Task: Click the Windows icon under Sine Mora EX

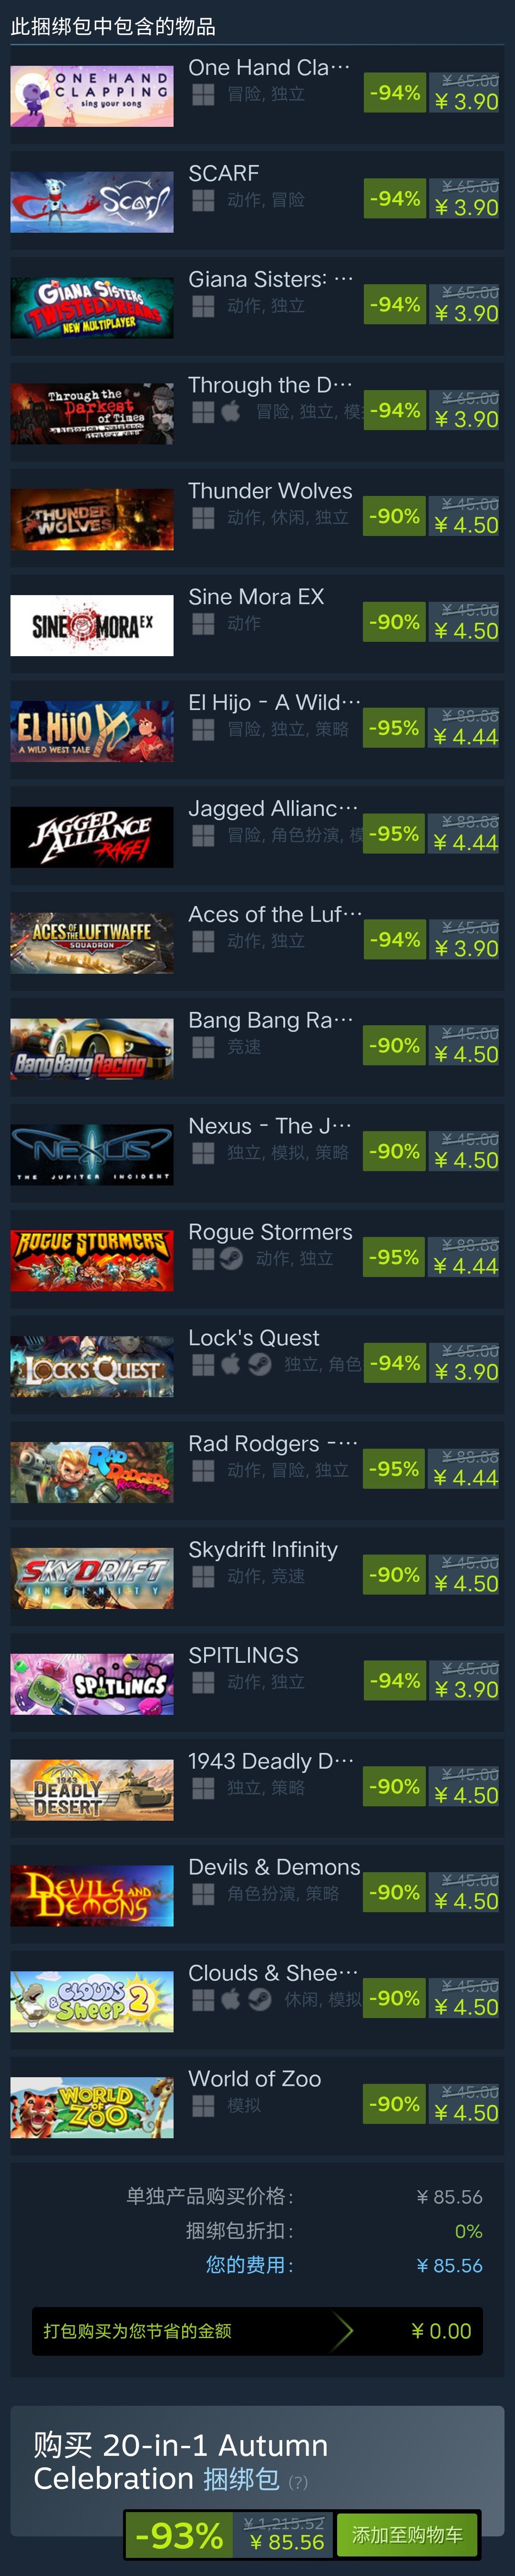Action: [203, 623]
